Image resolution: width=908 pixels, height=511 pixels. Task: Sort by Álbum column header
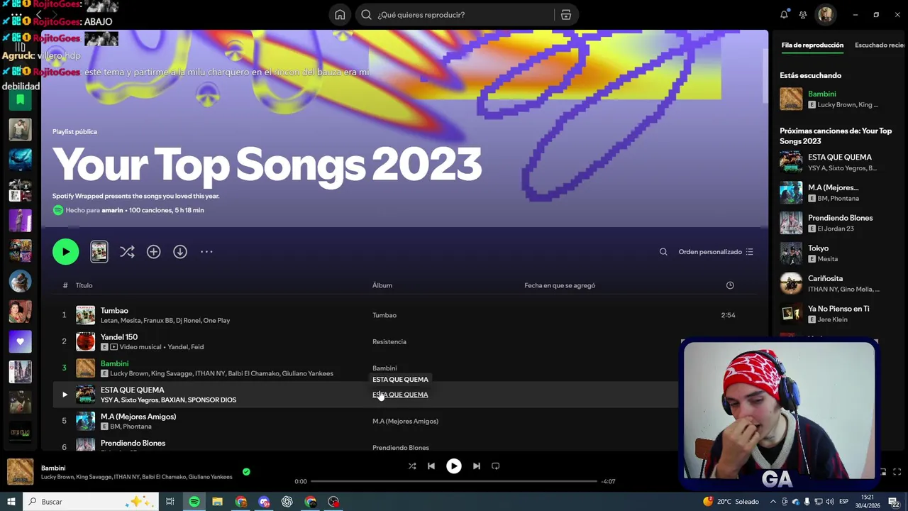coord(382,285)
